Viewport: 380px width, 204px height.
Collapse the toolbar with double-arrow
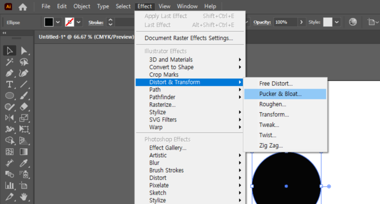(4, 33)
